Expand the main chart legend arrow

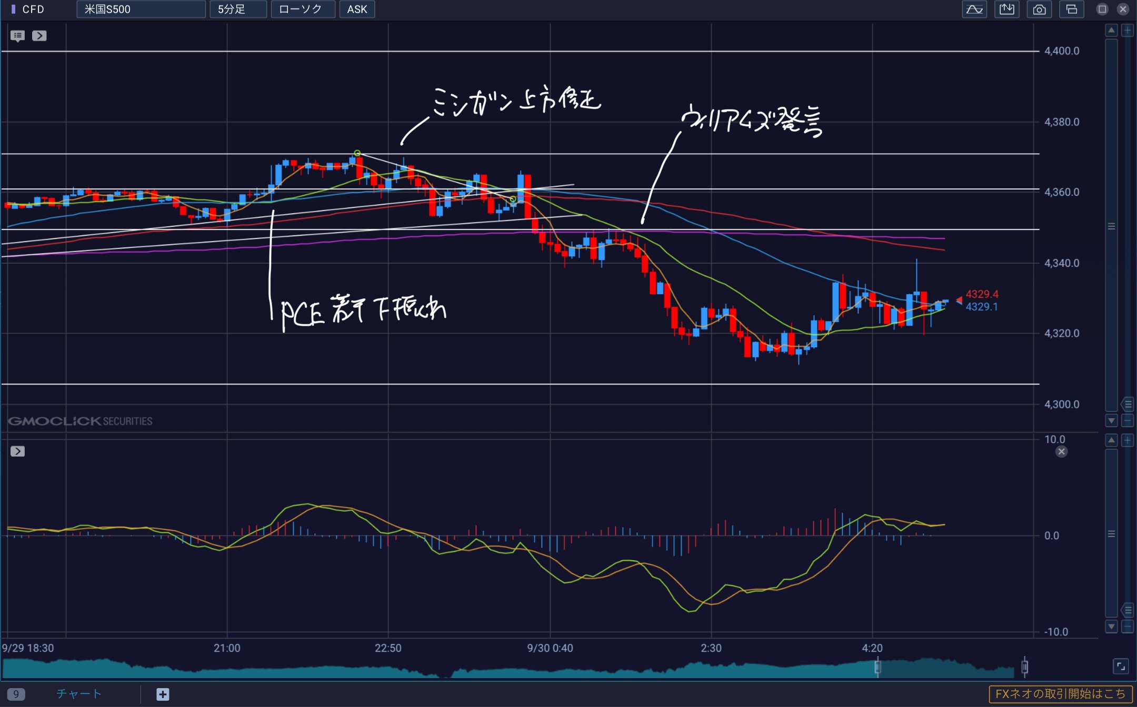click(39, 36)
